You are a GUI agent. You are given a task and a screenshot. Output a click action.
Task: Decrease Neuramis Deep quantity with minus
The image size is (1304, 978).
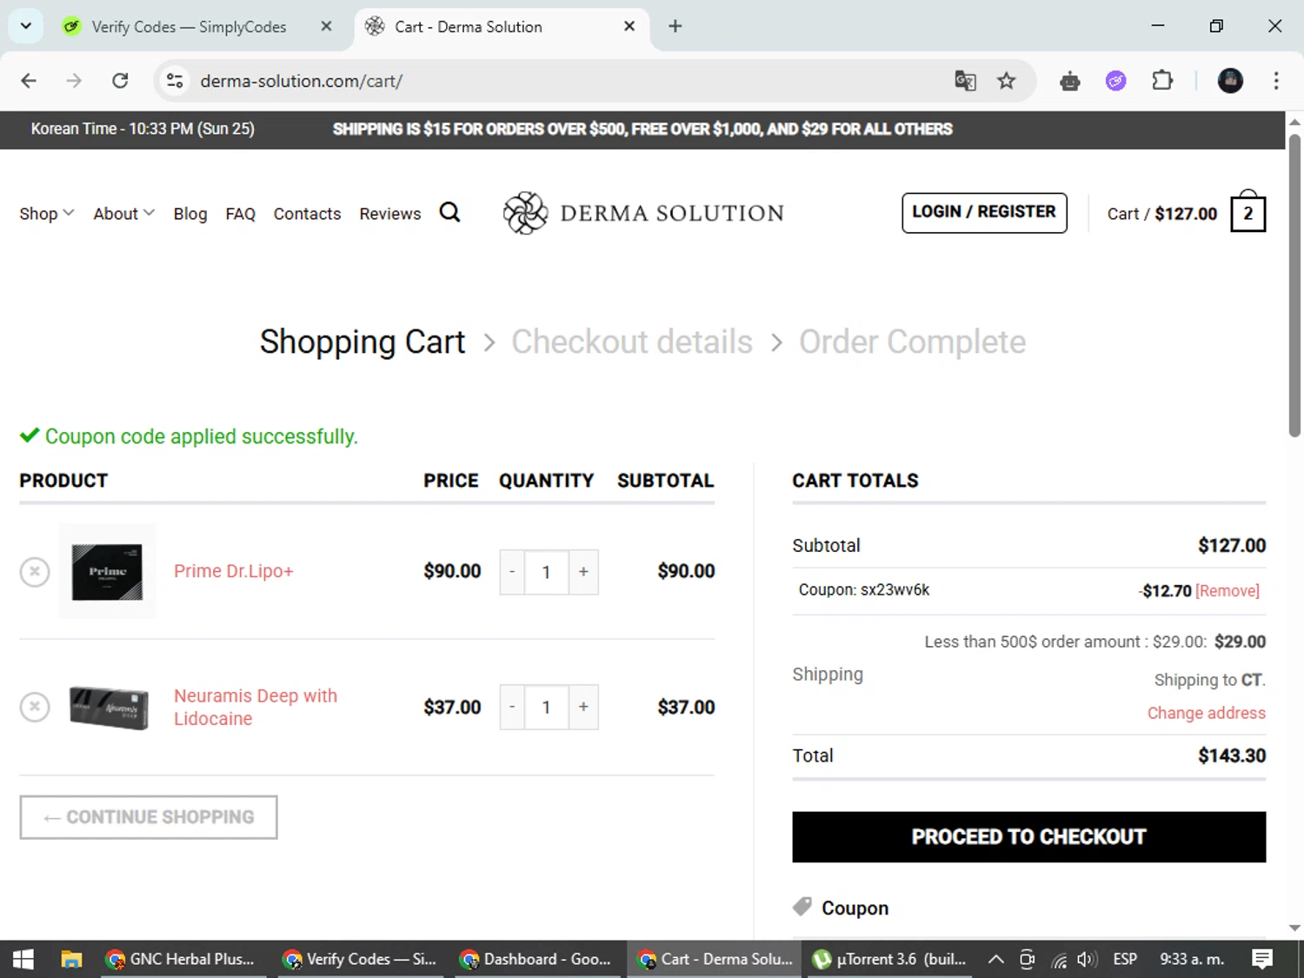tap(512, 707)
